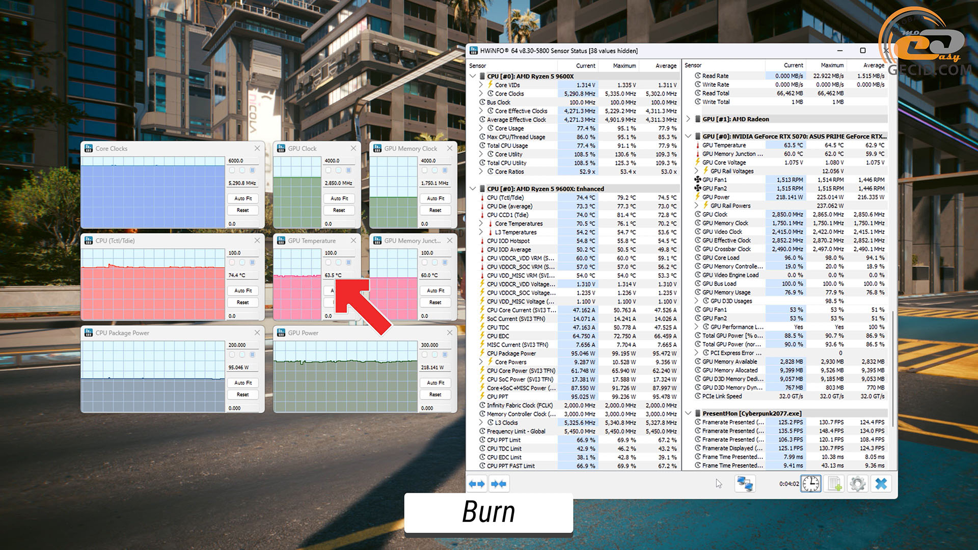Image resolution: width=978 pixels, height=550 pixels.
Task: Click the log file with plus icon
Action: (834, 484)
